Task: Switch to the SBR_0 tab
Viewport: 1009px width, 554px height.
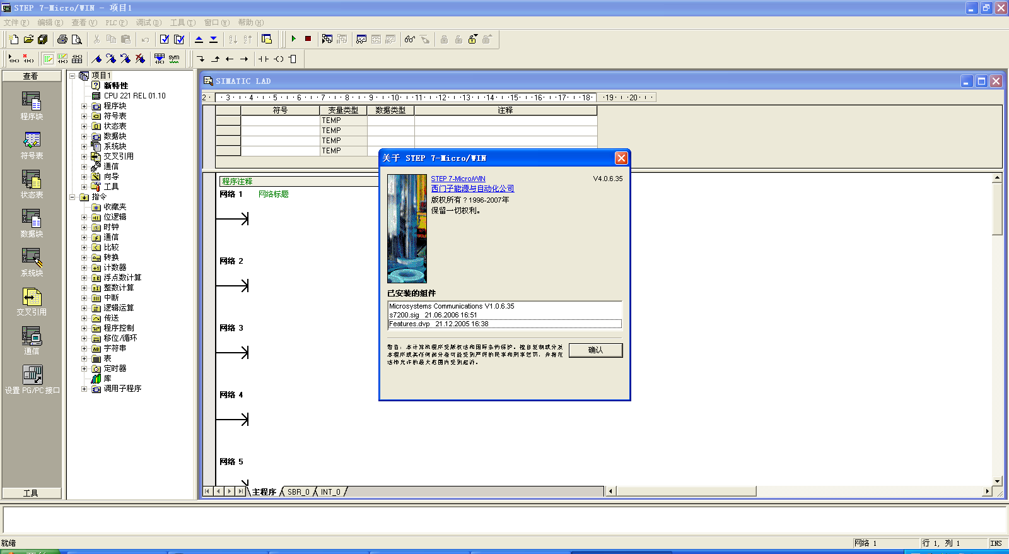Action: (x=298, y=492)
